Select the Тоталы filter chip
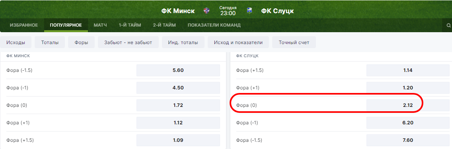The height and width of the screenshot is (149, 452). (50, 42)
